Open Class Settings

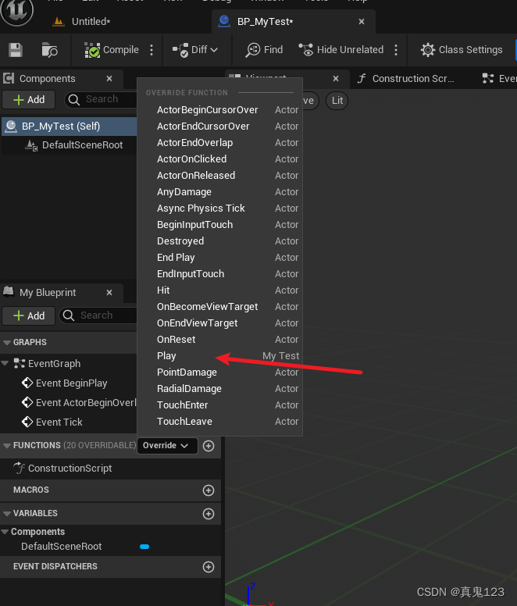462,50
